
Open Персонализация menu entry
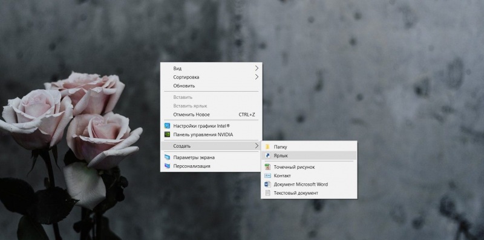(211, 166)
